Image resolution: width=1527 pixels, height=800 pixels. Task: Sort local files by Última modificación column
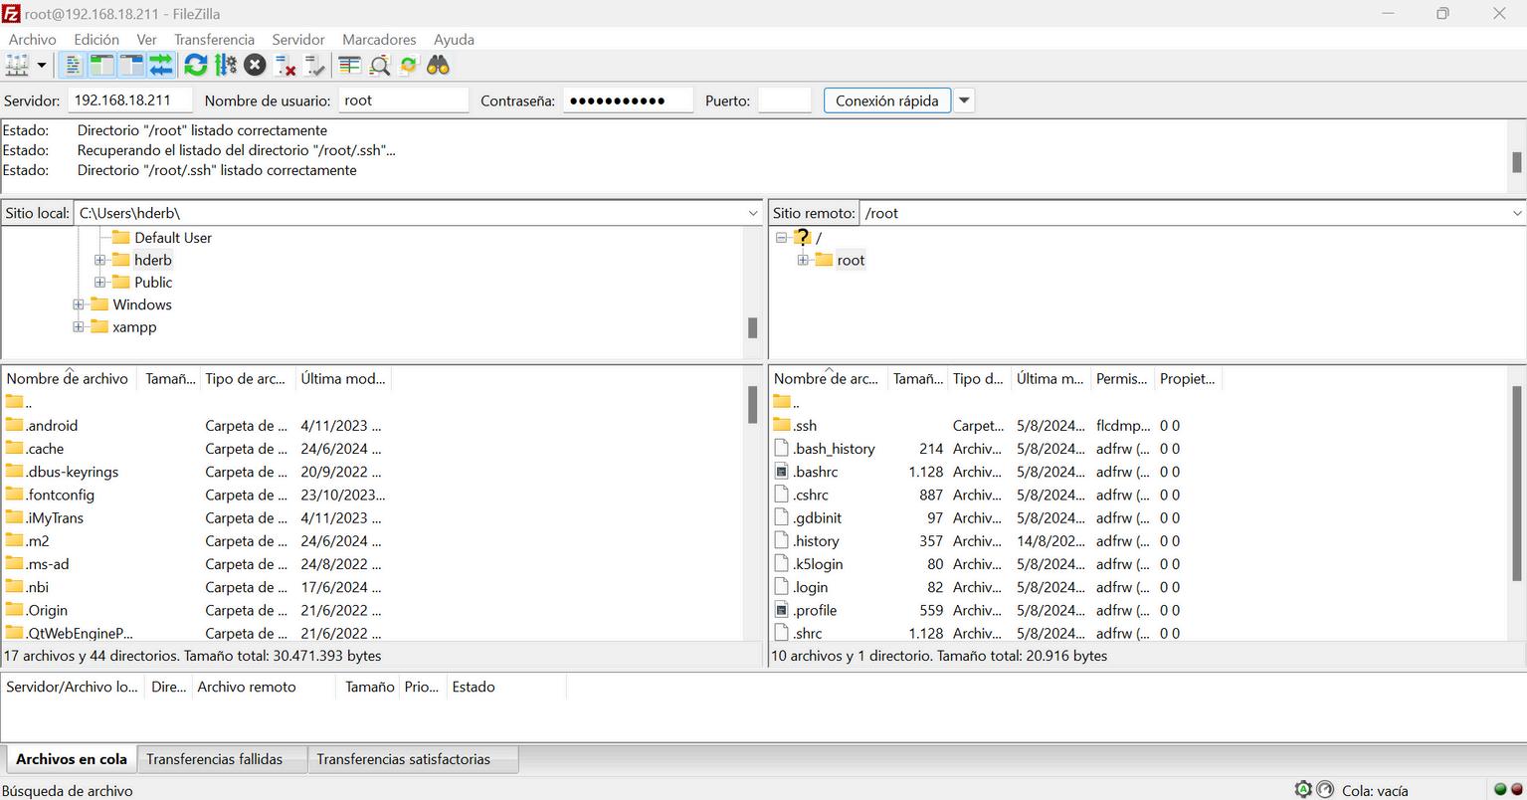pos(343,378)
